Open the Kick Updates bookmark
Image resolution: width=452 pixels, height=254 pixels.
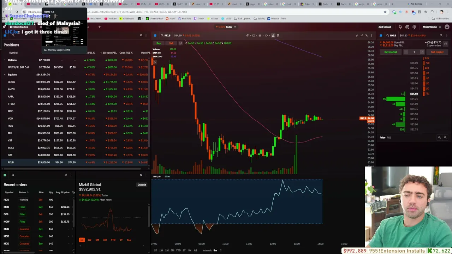point(243,19)
